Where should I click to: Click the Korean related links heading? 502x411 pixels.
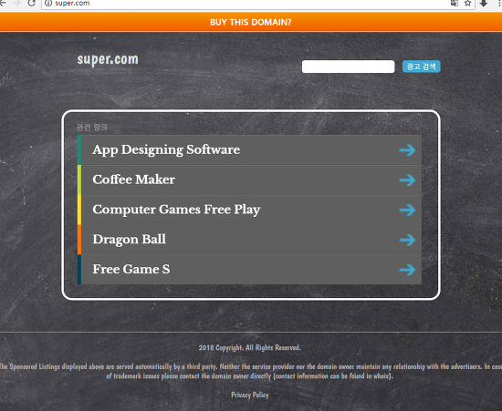[x=92, y=128]
